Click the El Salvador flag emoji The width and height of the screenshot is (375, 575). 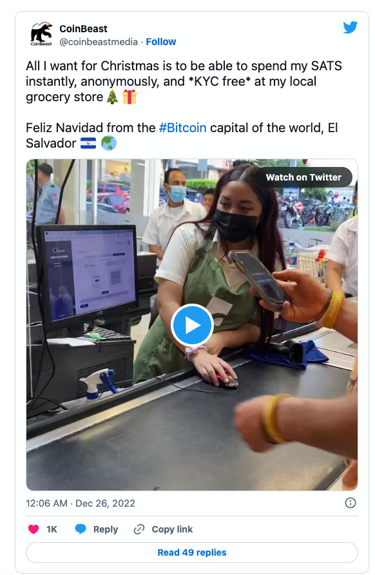pos(88,143)
